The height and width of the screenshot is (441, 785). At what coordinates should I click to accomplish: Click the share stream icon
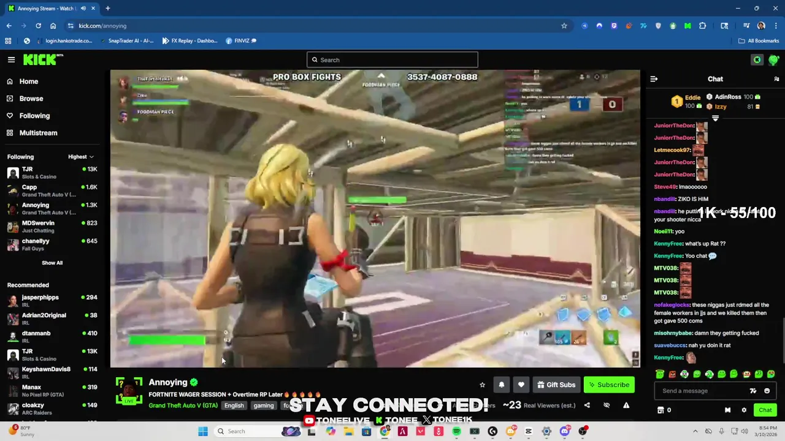tap(587, 405)
